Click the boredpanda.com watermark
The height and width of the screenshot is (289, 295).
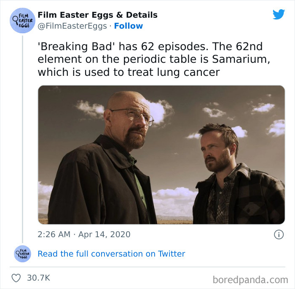(250, 279)
